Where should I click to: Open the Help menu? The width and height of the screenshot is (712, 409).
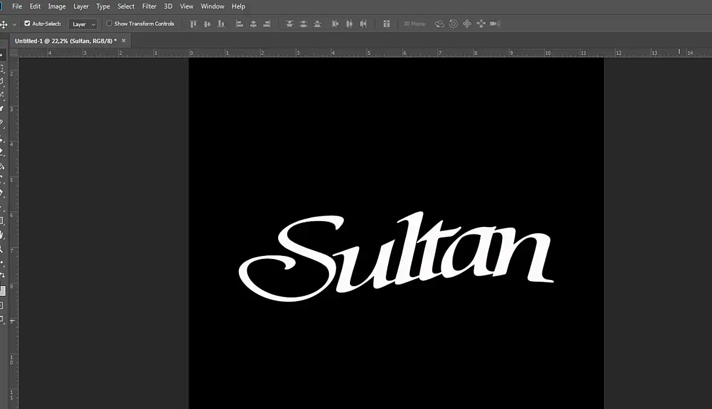[238, 7]
